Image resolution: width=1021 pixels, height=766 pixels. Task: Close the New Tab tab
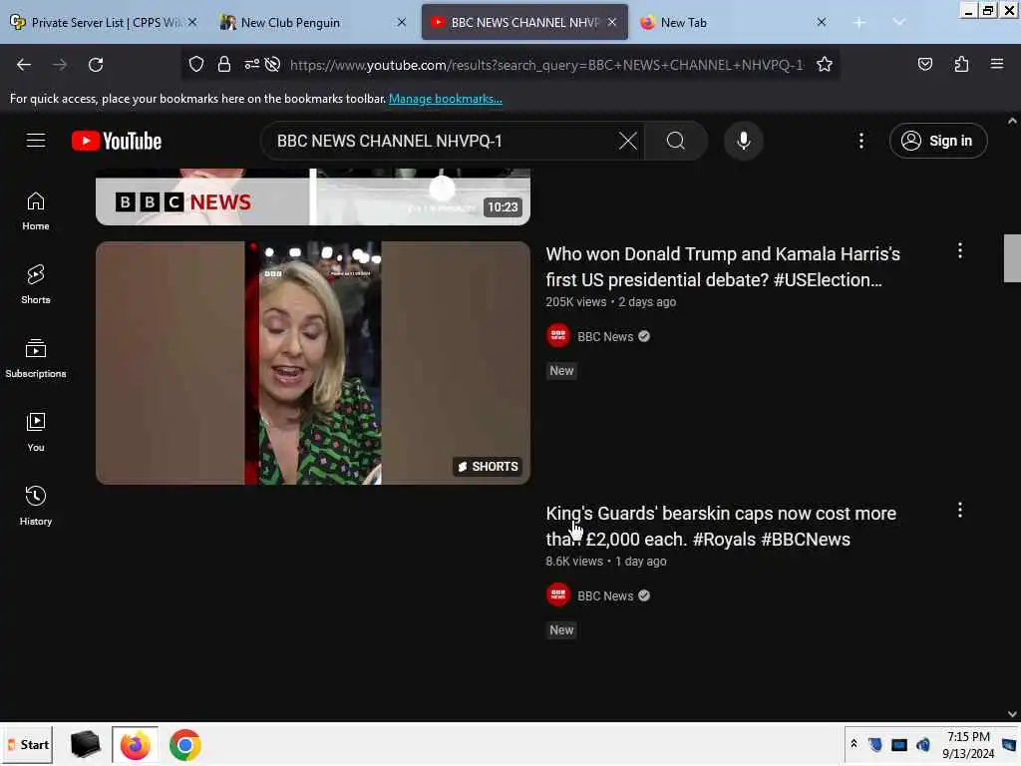[822, 22]
